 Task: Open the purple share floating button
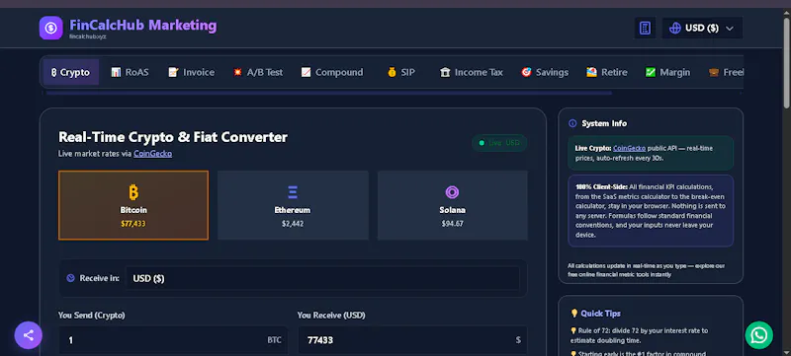[29, 335]
